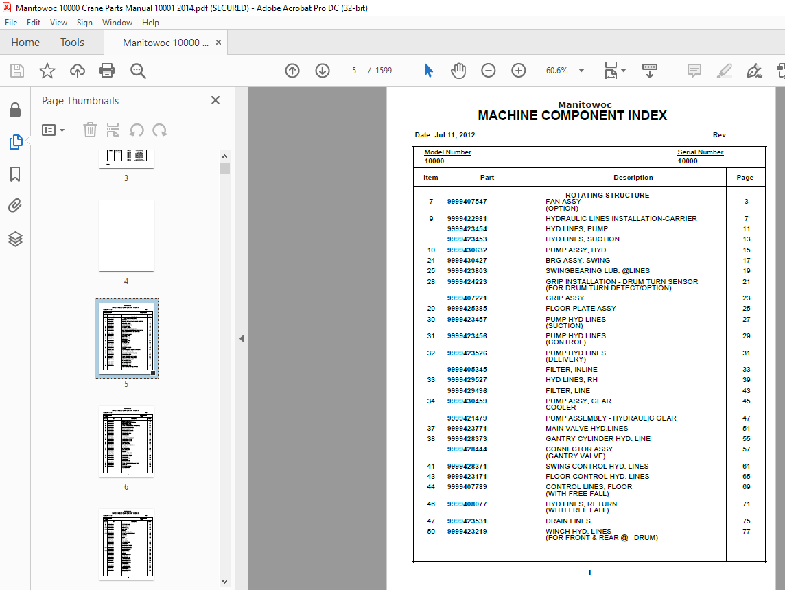This screenshot has height=590, width=785.
Task: Add a sticky note comment
Action: click(694, 71)
